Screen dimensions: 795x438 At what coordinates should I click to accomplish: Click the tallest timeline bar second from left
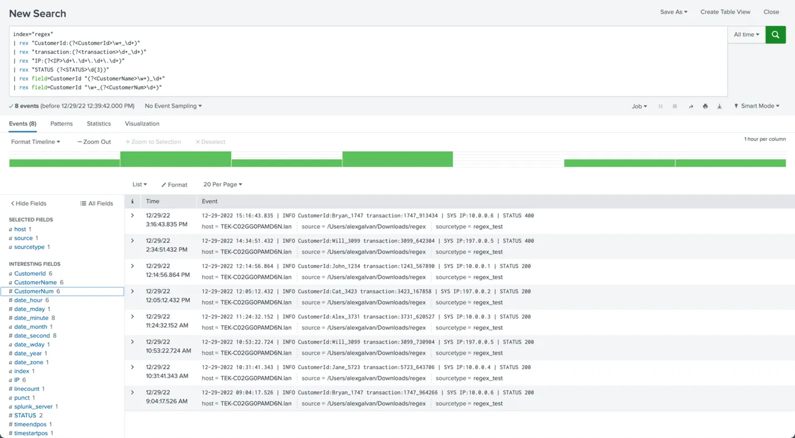coord(176,159)
